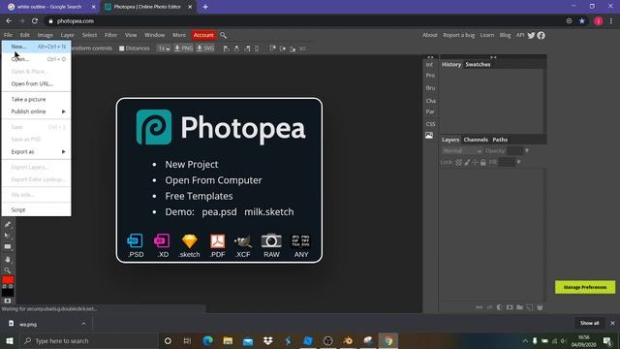Open the pea.psd demo link
620x349 pixels.
pos(219,211)
